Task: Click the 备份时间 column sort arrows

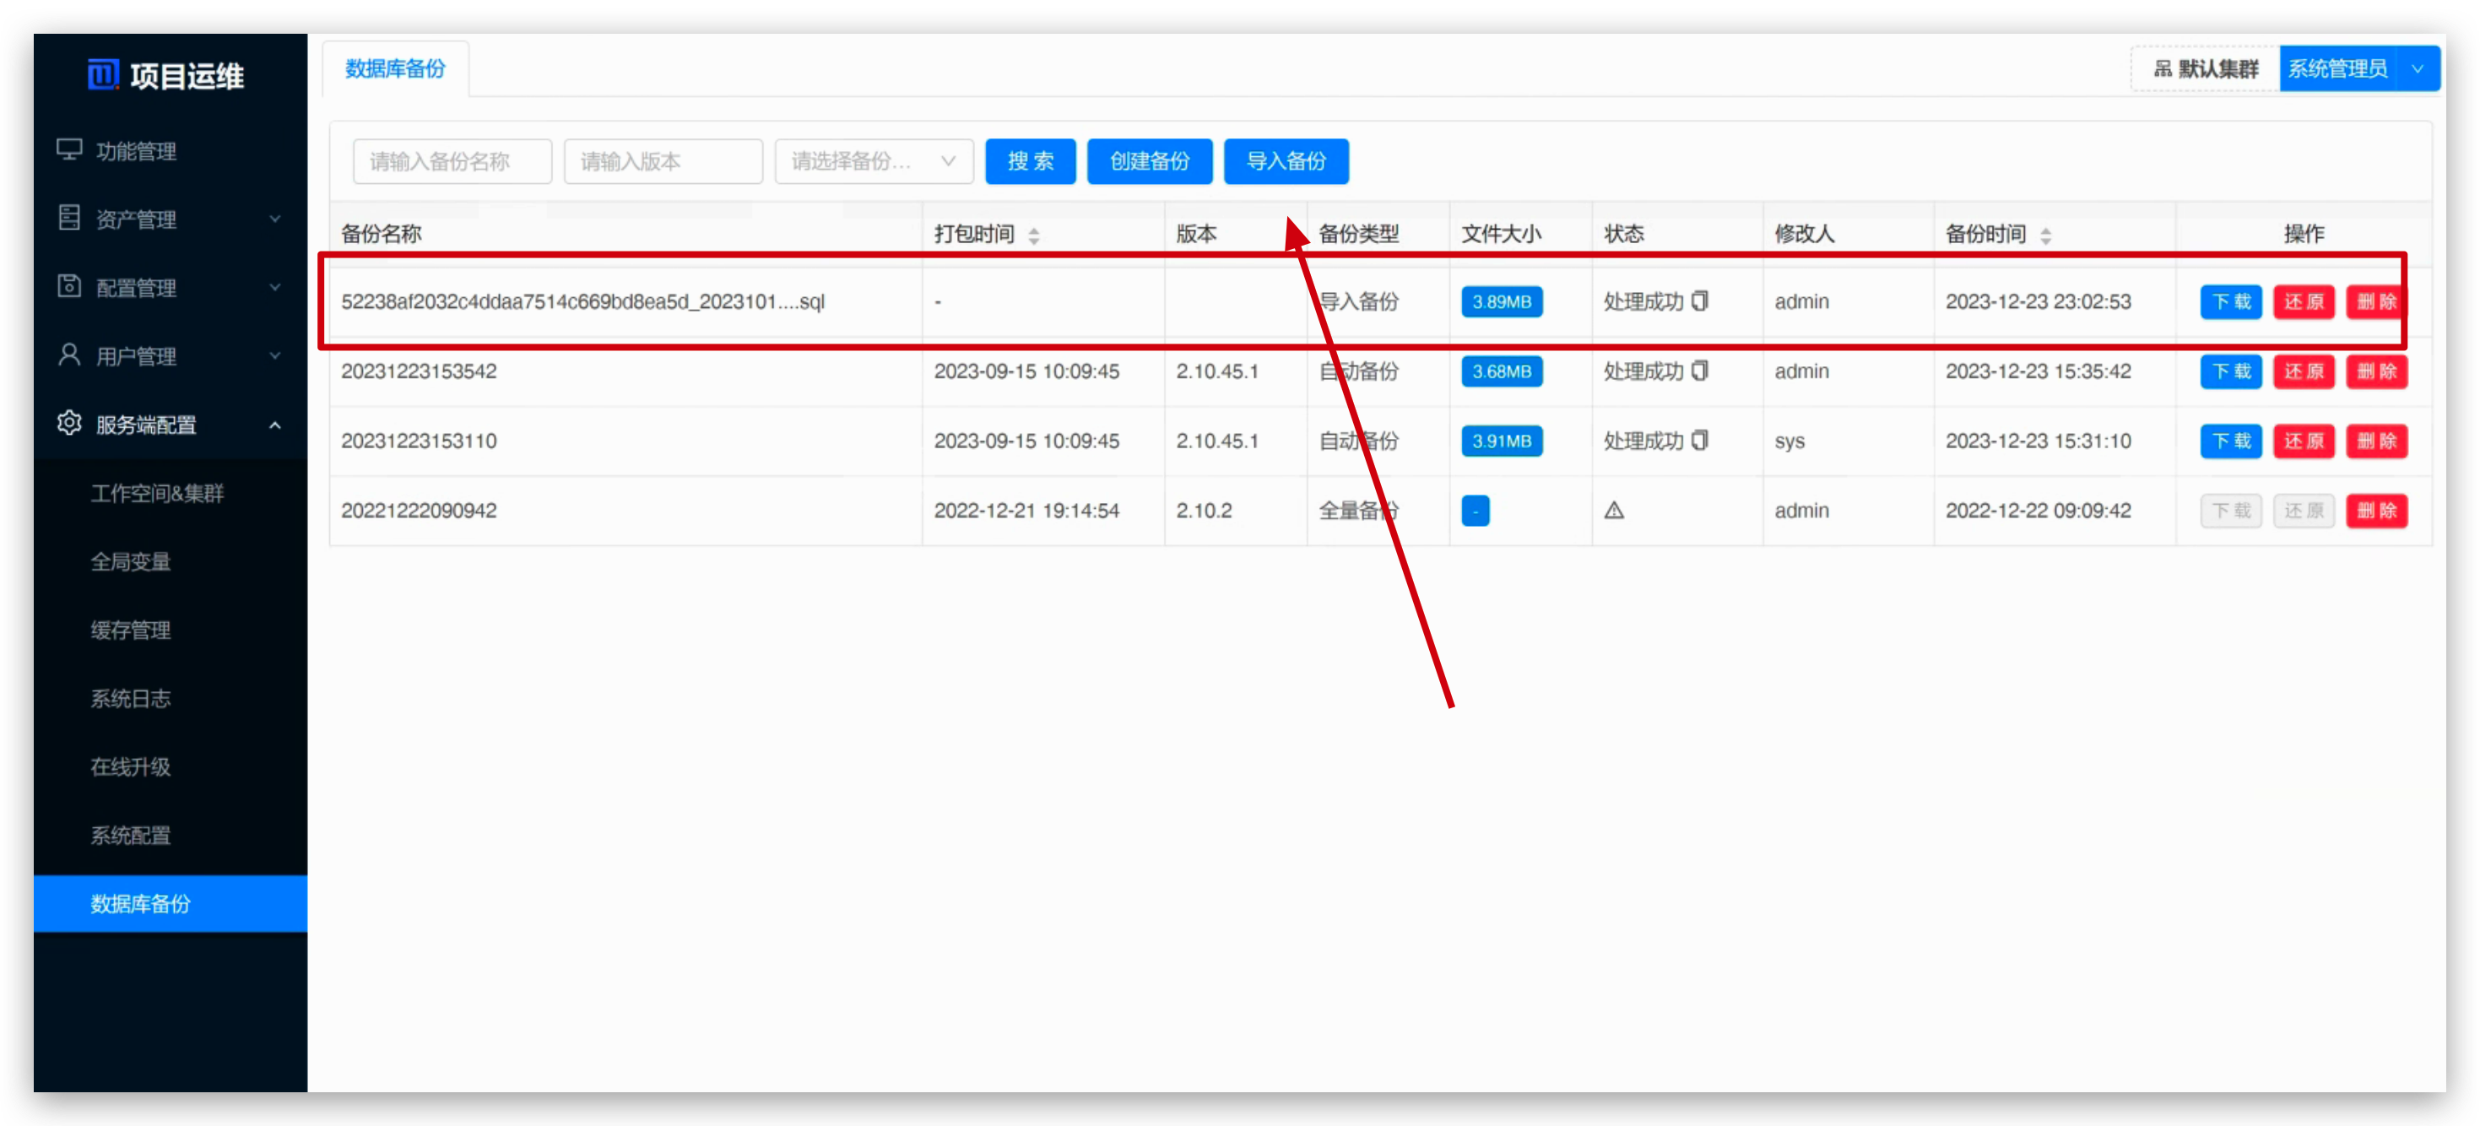Action: pos(2044,235)
